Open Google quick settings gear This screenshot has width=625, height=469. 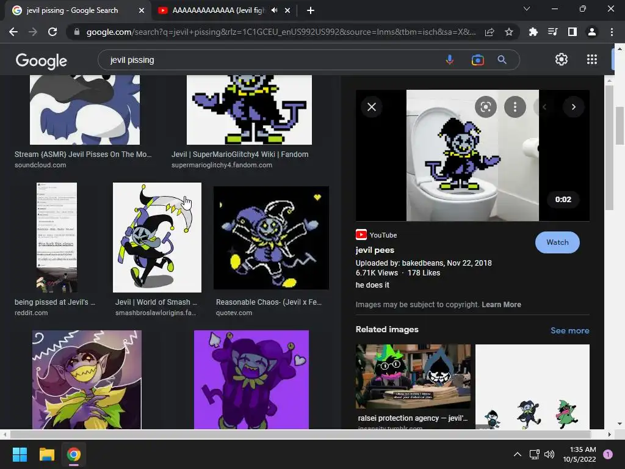[x=562, y=59]
